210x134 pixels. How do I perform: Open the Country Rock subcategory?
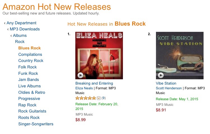31,61
